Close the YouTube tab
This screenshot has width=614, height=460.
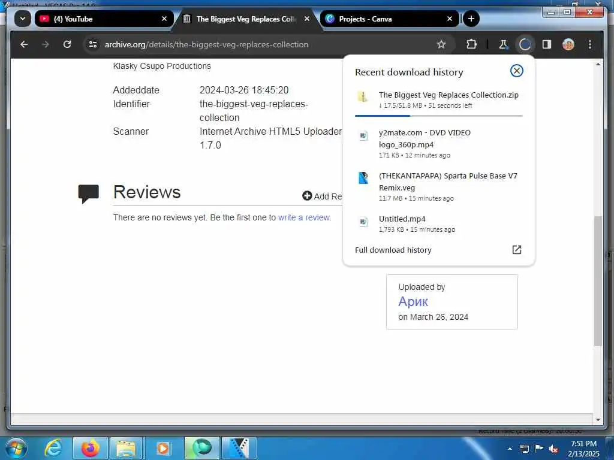tap(164, 19)
